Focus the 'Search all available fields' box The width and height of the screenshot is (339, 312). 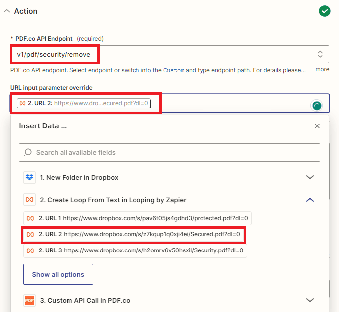(x=170, y=153)
